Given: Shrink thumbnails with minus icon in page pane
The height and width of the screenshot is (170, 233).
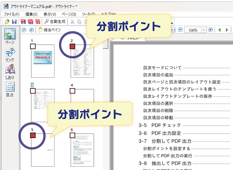Looking at the screenshot, I should click(24, 30).
